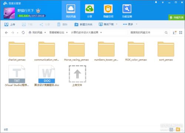
Task: Open notifications bell in title bar
Action: click(x=156, y=2)
